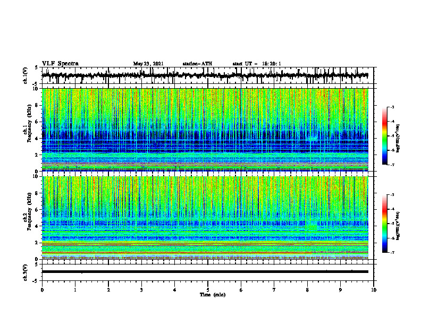The image size is (421, 325).
Task: Click the '8' tick on ch.1 frequency axis
Action: tap(37, 105)
